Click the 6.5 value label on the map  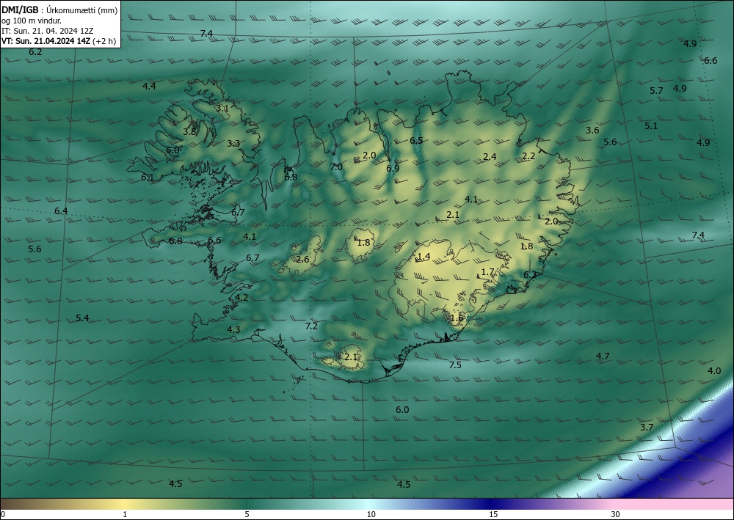point(416,141)
